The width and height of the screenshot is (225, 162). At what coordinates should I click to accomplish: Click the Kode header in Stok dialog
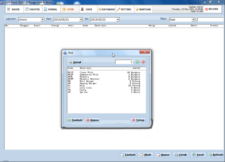pos(70,68)
